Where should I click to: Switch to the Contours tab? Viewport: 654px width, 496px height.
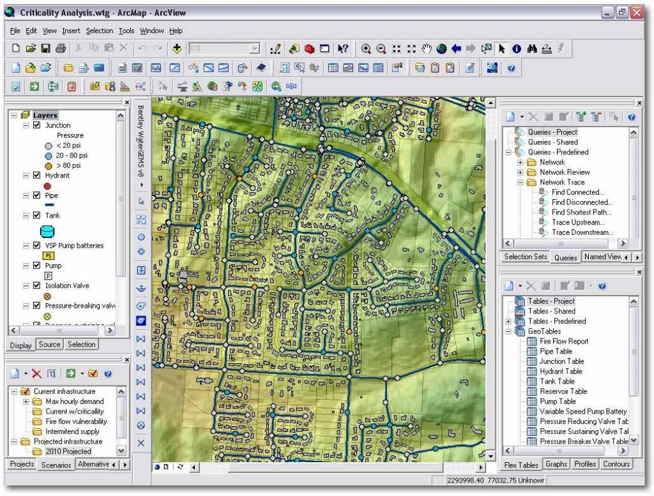(616, 464)
